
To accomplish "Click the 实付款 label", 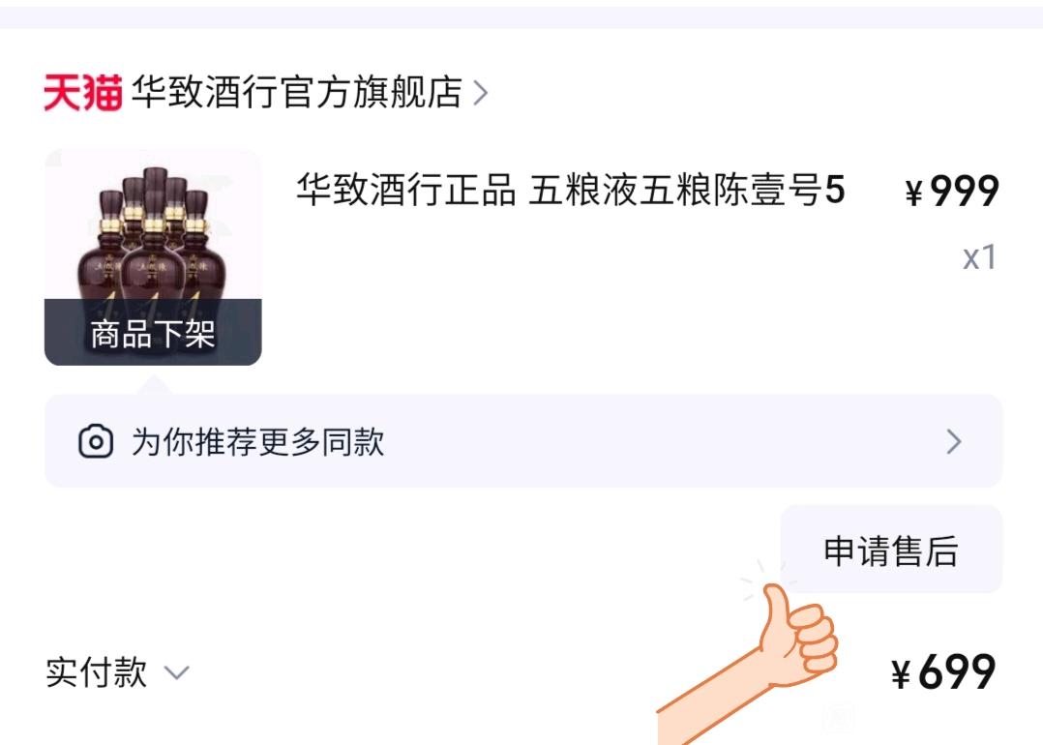I will click(x=97, y=671).
